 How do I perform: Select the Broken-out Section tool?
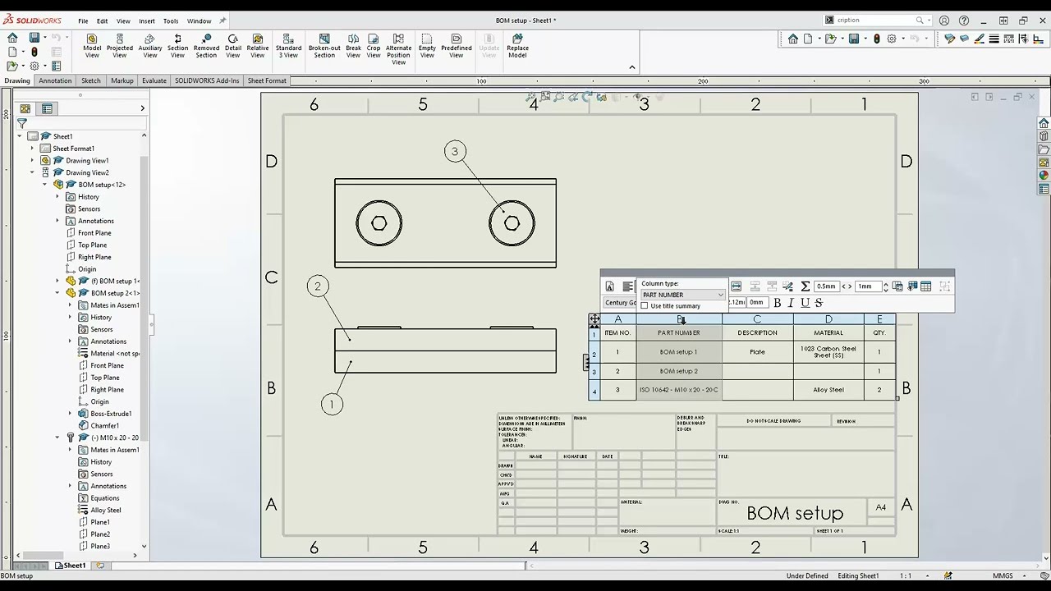pyautogui.click(x=324, y=46)
